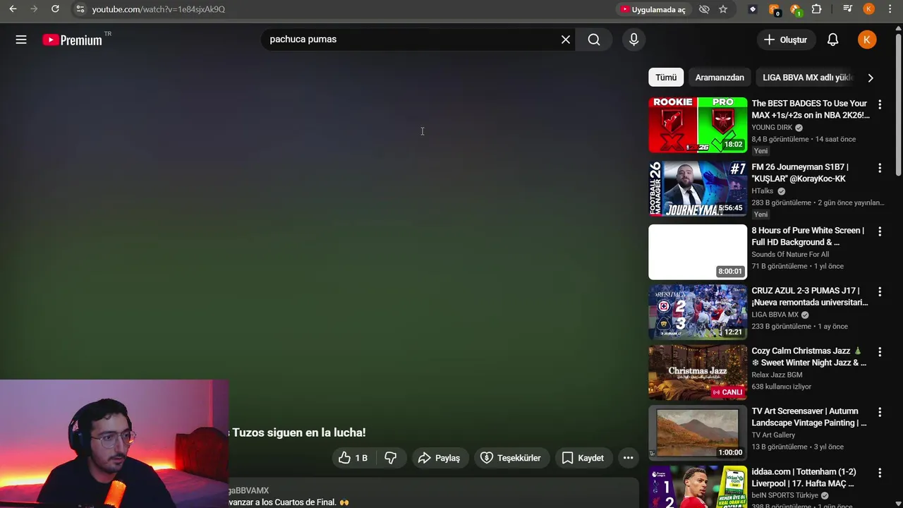Viewport: 903px width, 508px height.
Task: Open the Cozy Calm Christmas Jazz thumbnail
Action: [698, 373]
